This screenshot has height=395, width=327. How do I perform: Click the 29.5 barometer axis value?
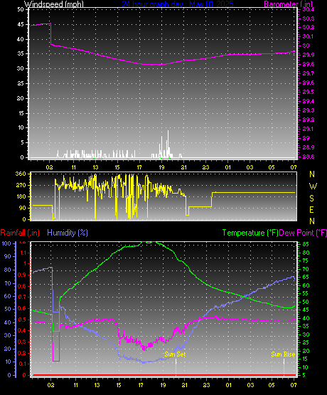click(308, 92)
